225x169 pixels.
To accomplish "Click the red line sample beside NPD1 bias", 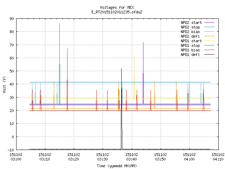I will coord(209,50).
